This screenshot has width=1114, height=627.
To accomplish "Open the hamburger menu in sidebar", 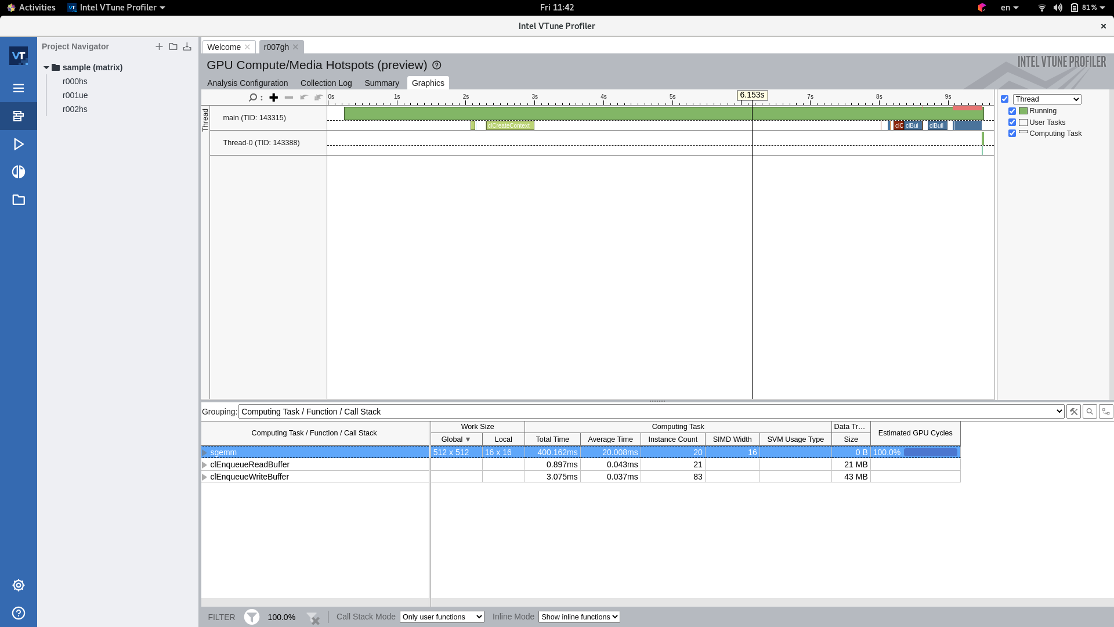I will [19, 88].
